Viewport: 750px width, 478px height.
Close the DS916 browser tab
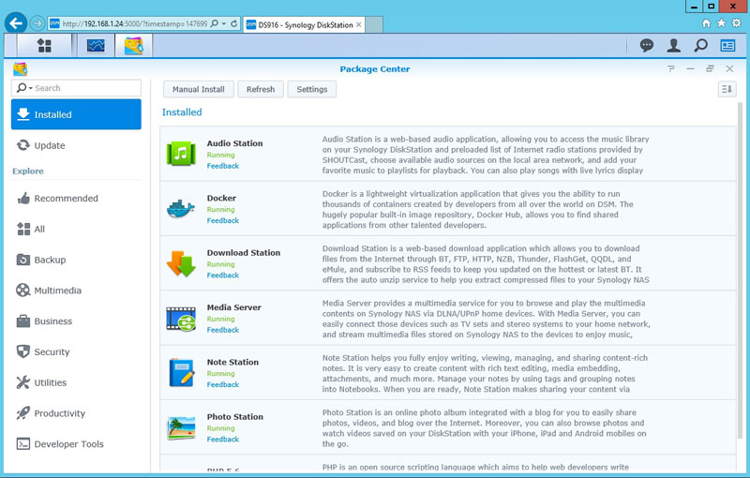[x=359, y=24]
